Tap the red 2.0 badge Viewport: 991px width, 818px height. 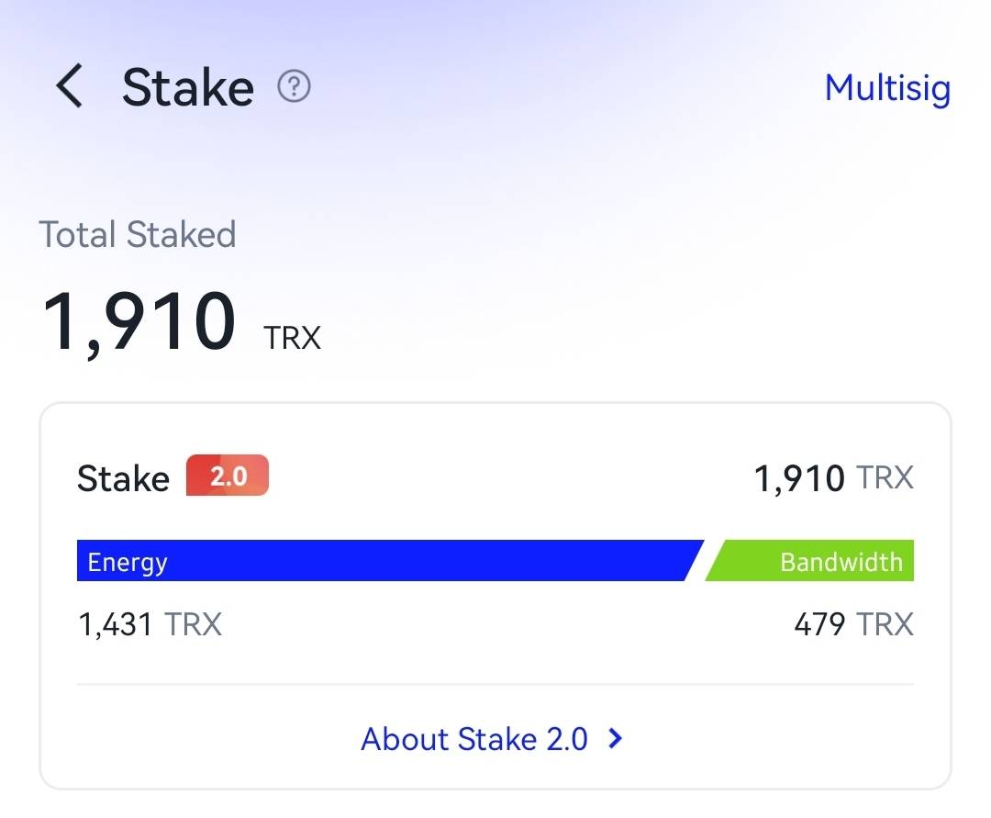(228, 476)
